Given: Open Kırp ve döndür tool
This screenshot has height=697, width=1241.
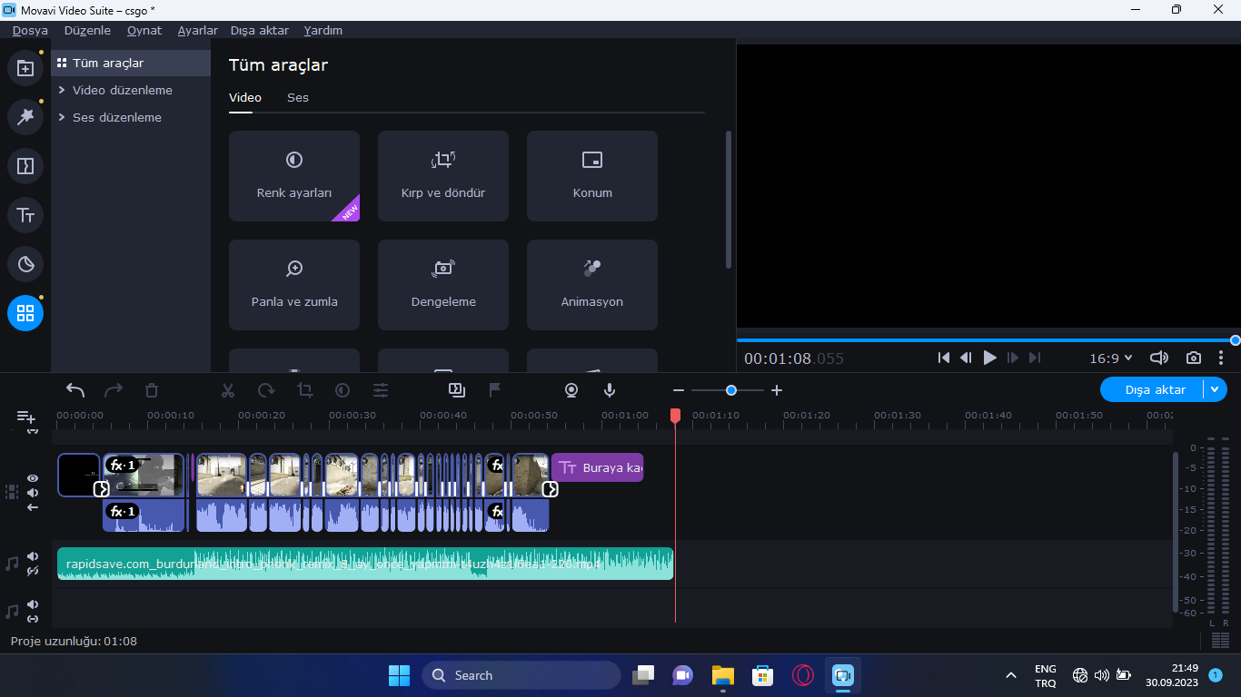Looking at the screenshot, I should [x=443, y=176].
